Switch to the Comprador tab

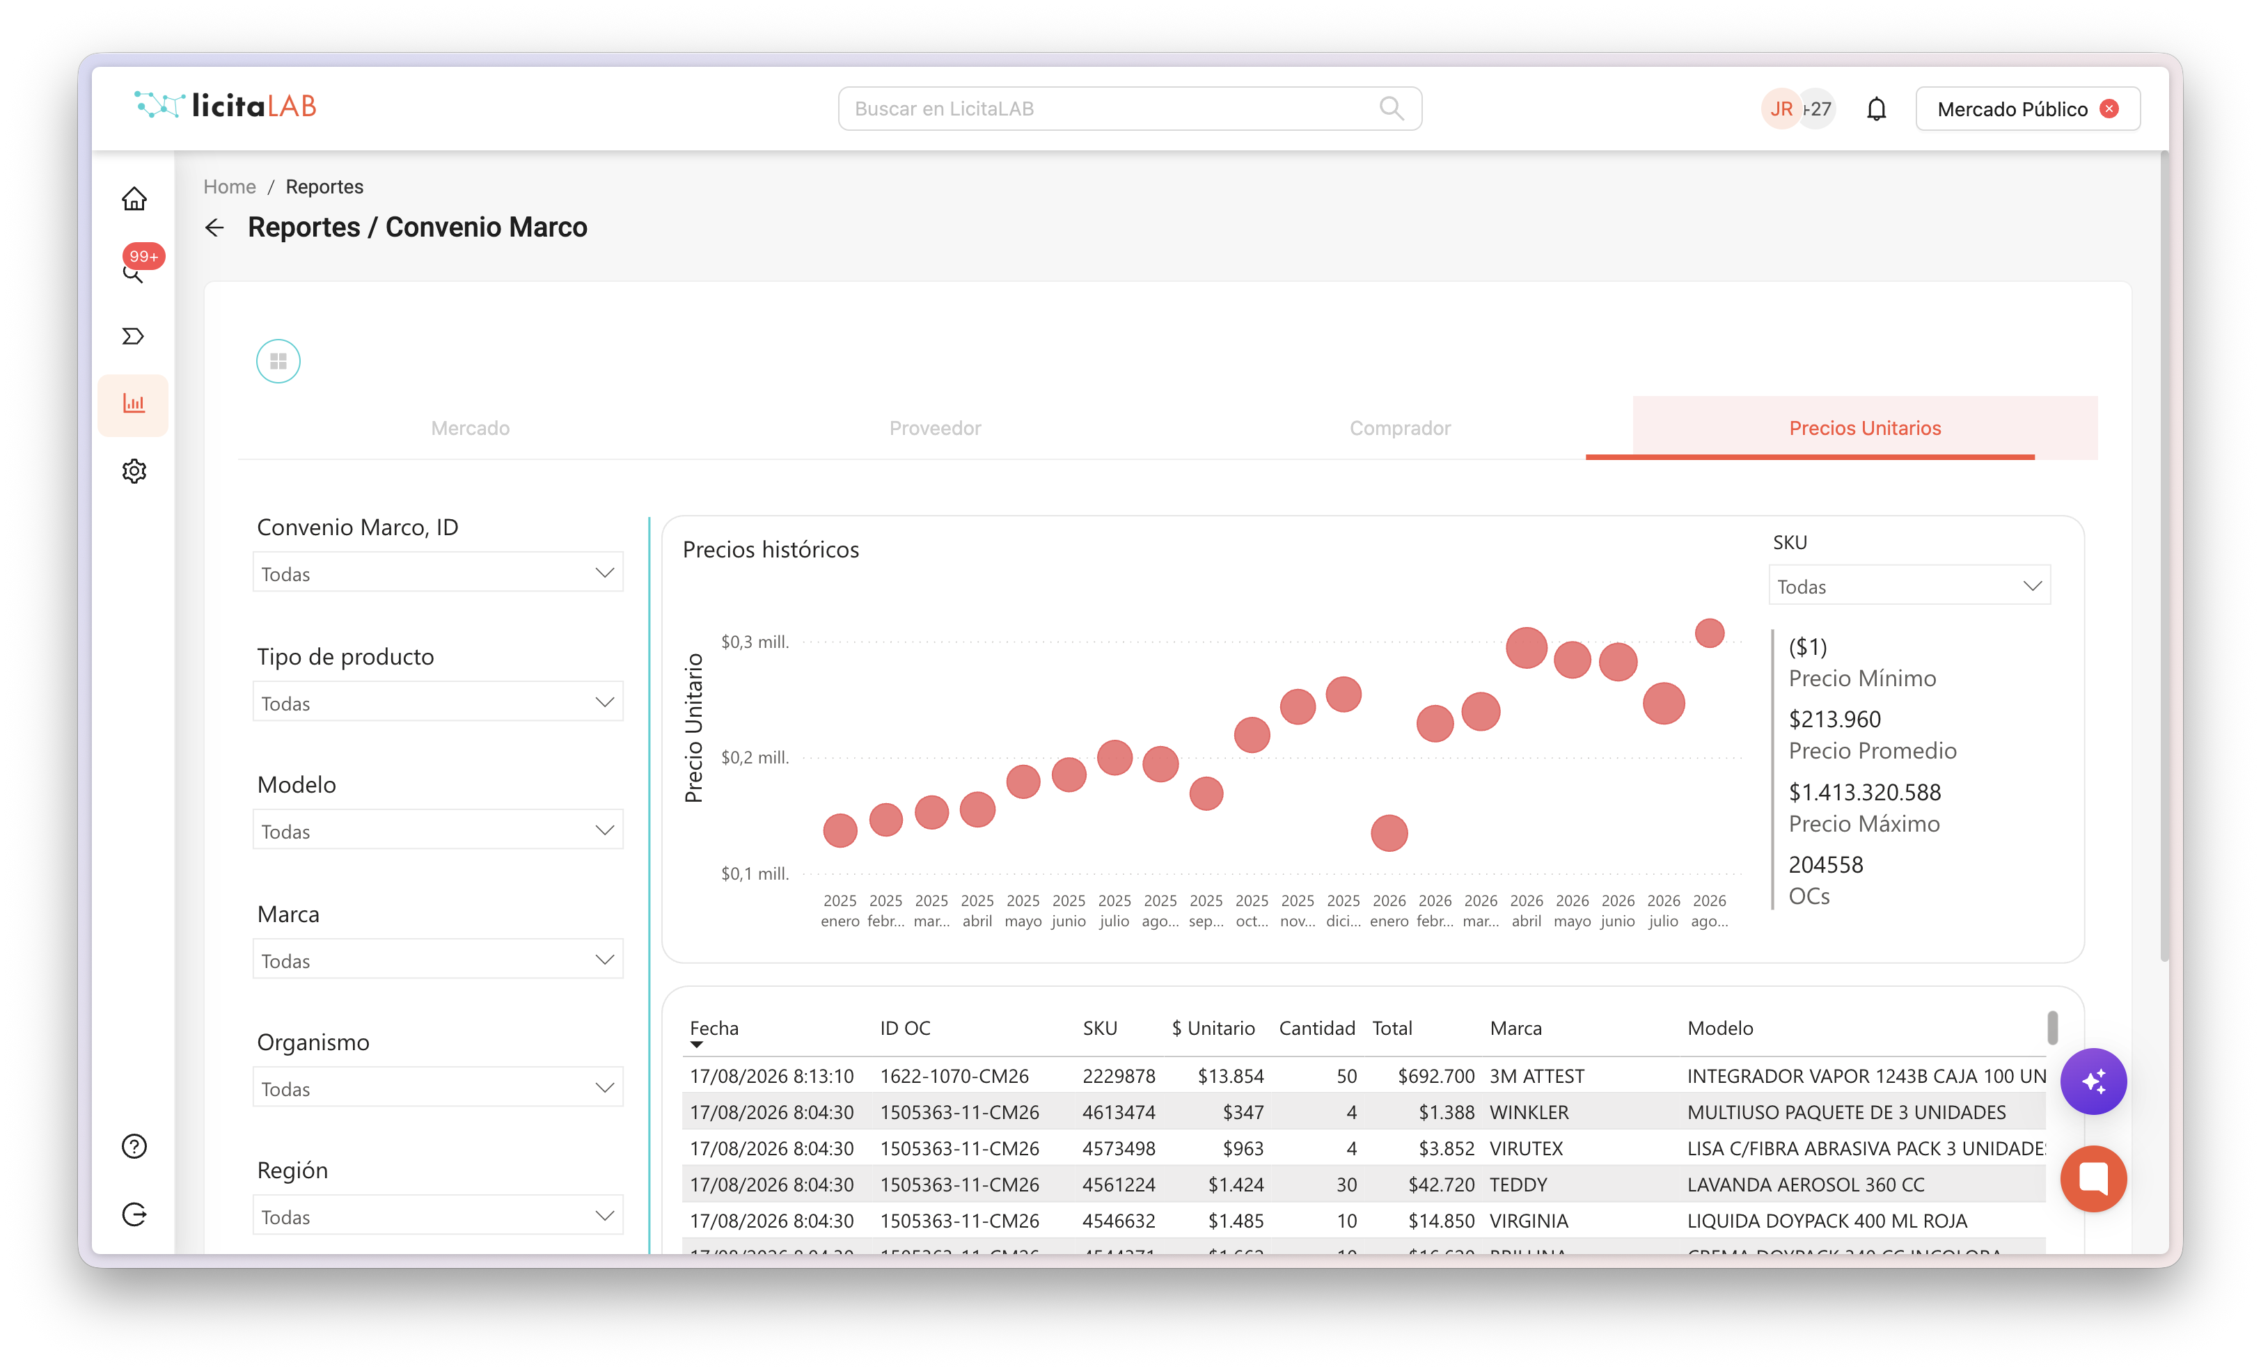(x=1399, y=427)
